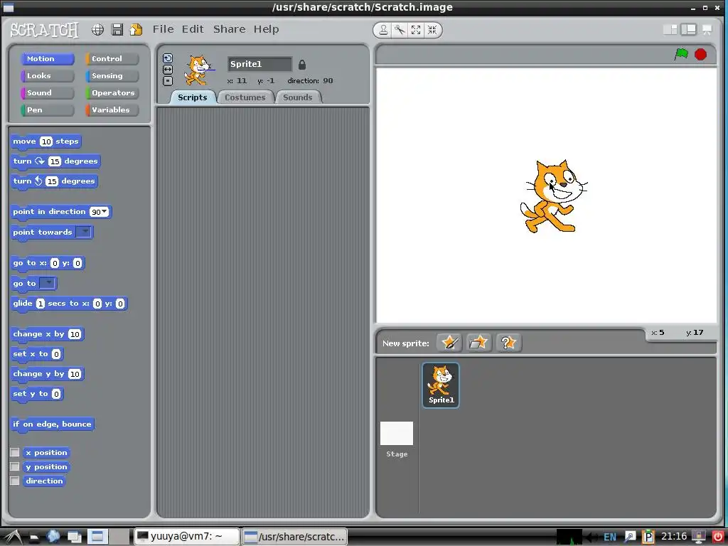Select the Control block category
728x546 pixels.
(x=112, y=59)
